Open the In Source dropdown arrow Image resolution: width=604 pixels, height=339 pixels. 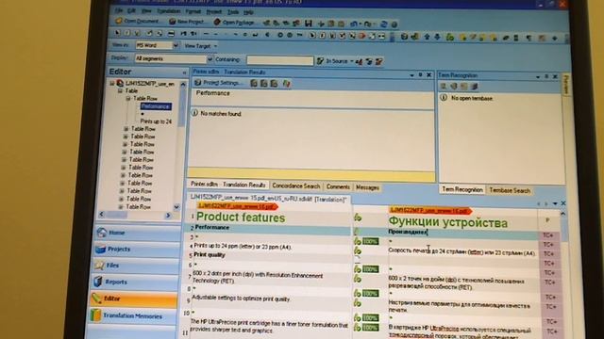point(352,60)
